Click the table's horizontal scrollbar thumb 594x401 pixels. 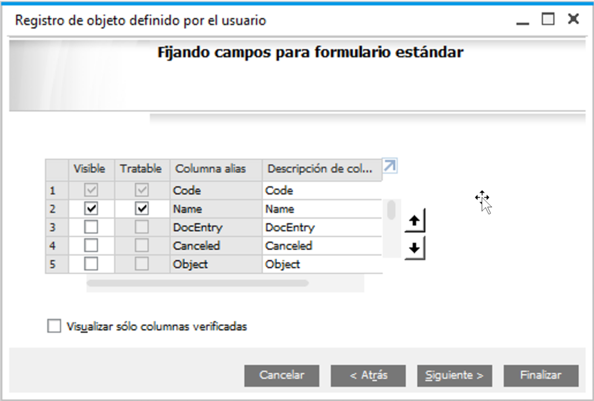198,283
